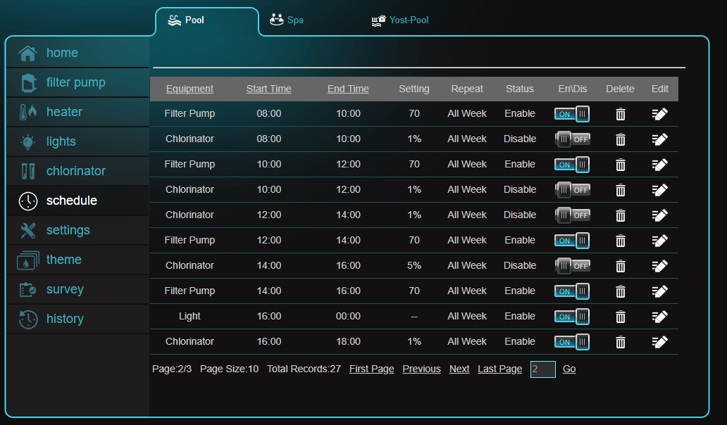Delete the Light 16:00 schedule
Image resolution: width=727 pixels, height=425 pixels.
621,317
